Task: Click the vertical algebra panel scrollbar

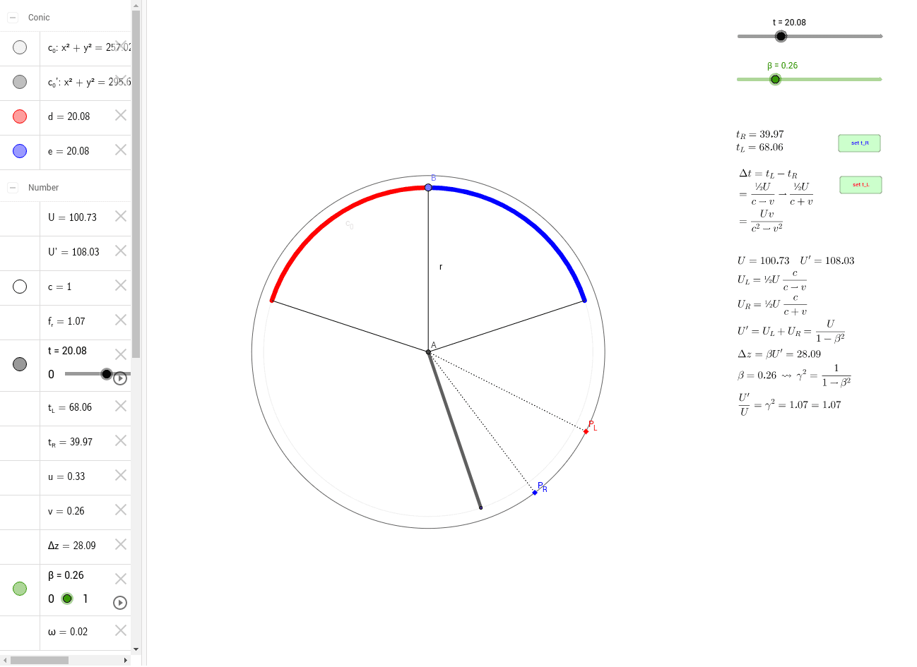Action: (x=136, y=184)
